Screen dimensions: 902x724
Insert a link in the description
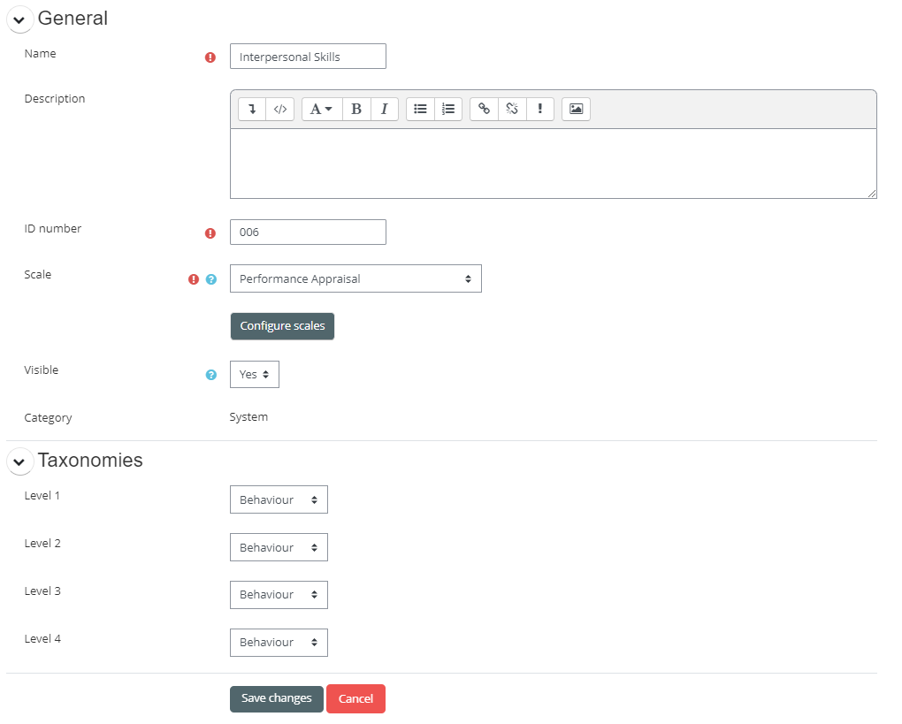coord(484,109)
